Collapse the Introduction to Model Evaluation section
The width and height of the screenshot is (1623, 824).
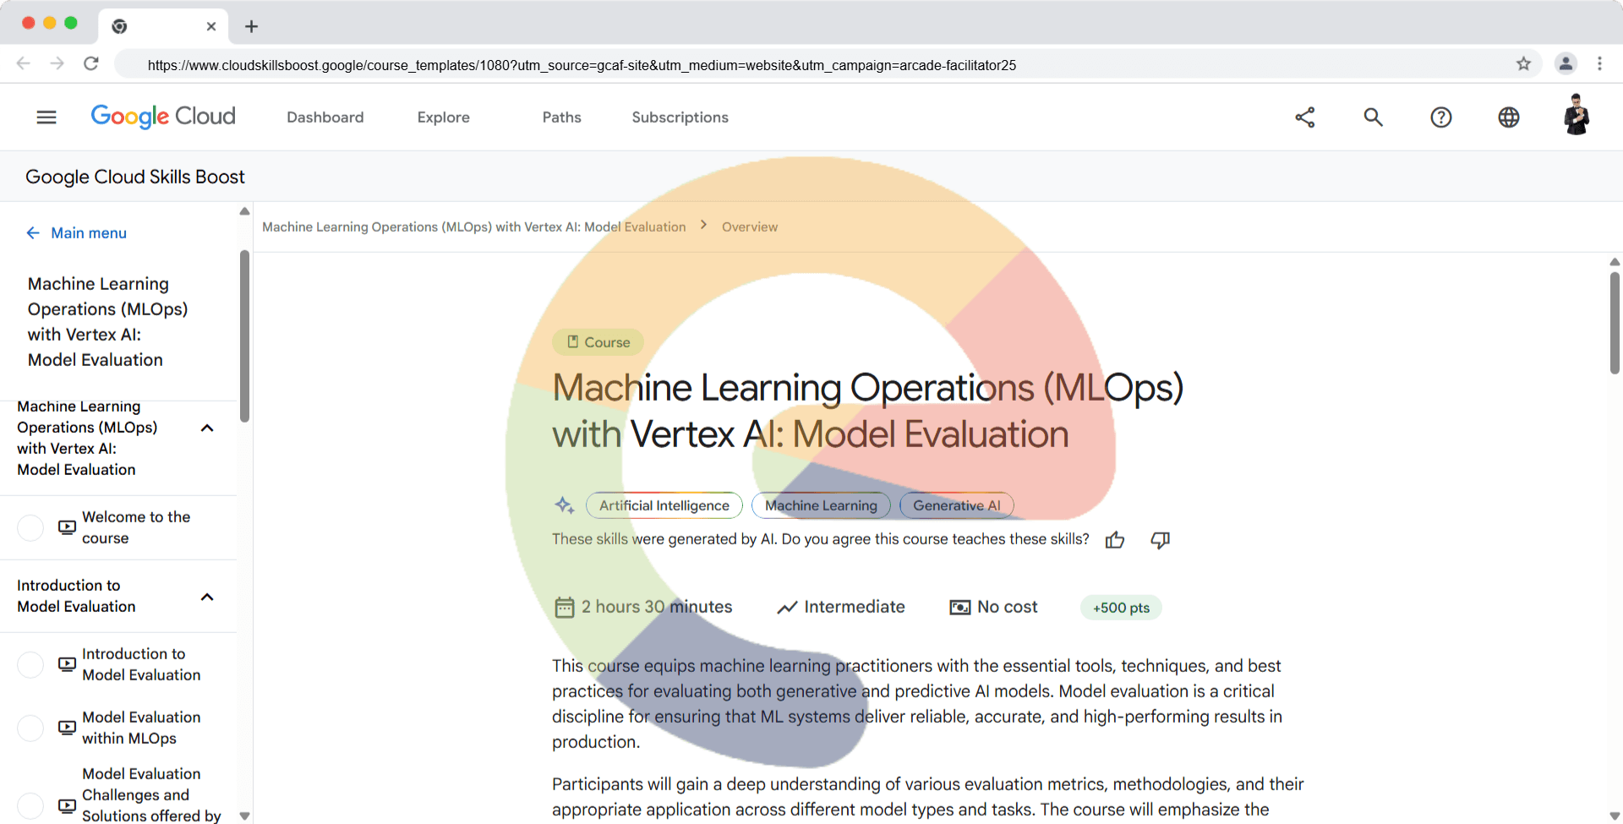click(x=207, y=597)
